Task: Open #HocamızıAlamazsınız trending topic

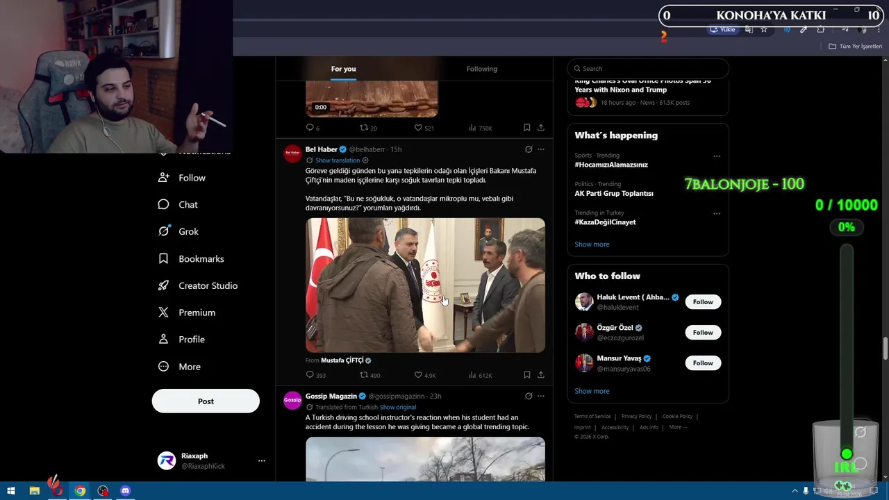Action: point(611,165)
